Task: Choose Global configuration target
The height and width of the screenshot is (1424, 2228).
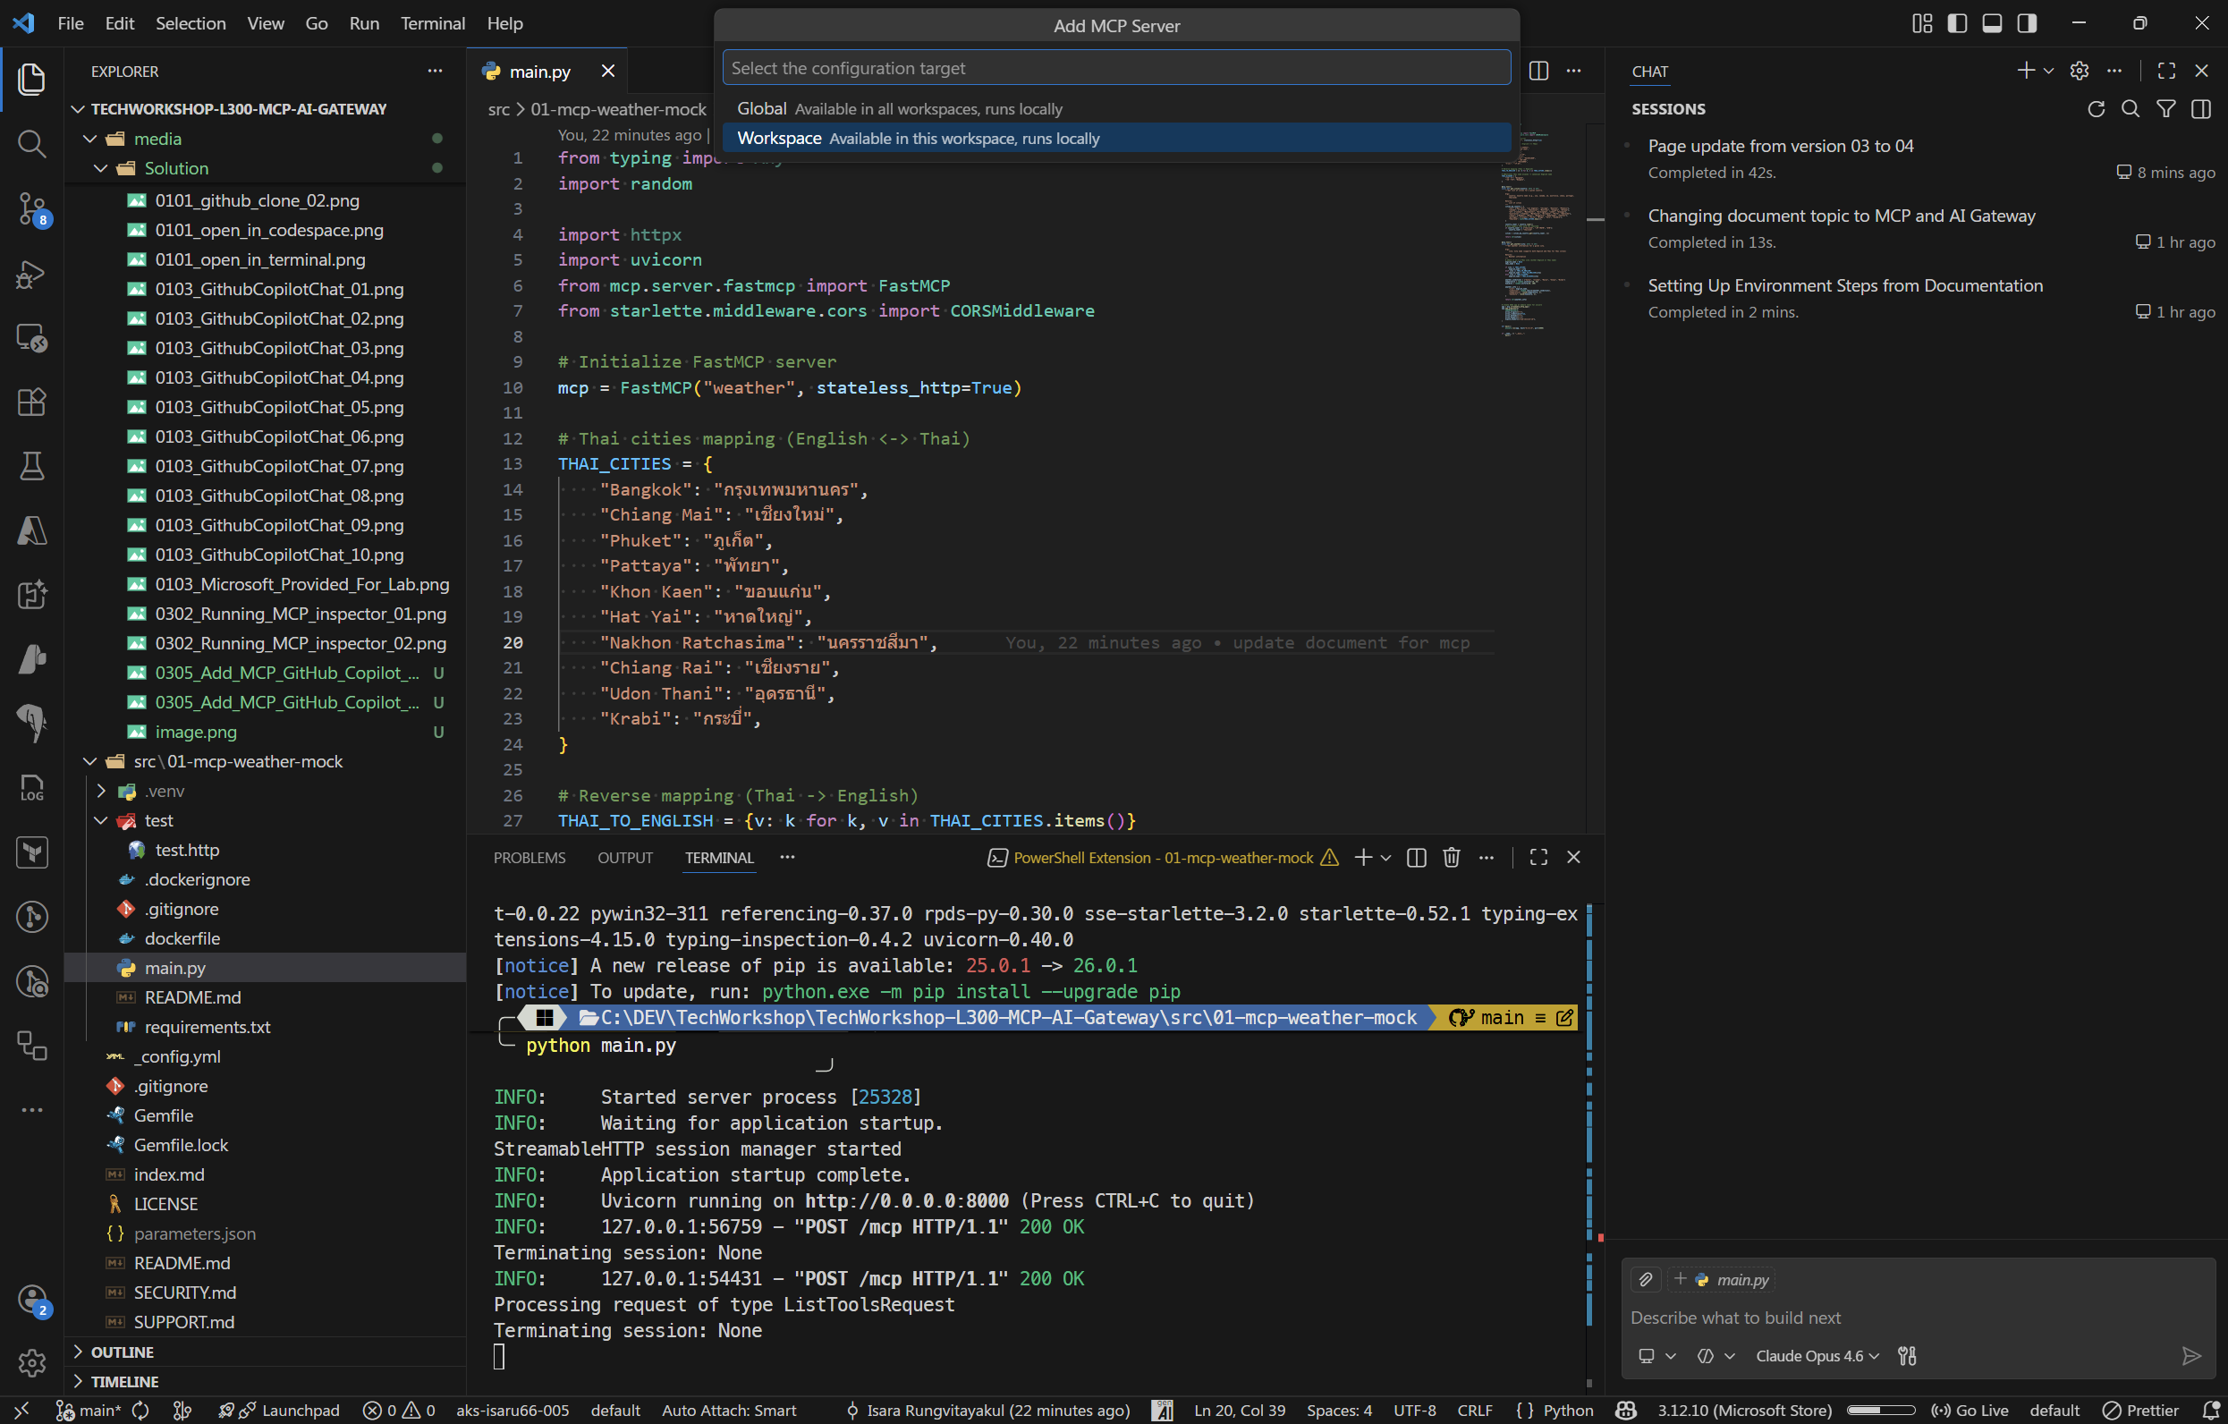Action: click(x=1116, y=108)
